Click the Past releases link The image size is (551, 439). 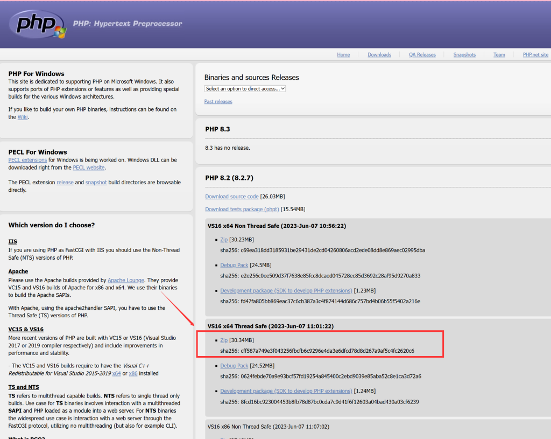click(218, 101)
